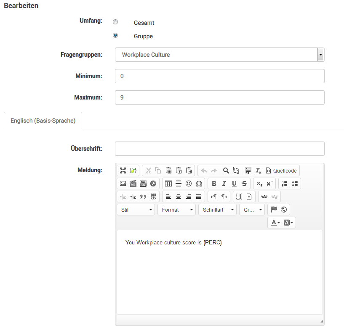Open the background color picker
Screen dimensions: 344x333
[x=288, y=223]
